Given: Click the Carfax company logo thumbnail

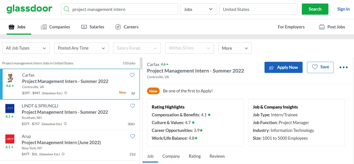Looking at the screenshot, I should click(10, 78).
